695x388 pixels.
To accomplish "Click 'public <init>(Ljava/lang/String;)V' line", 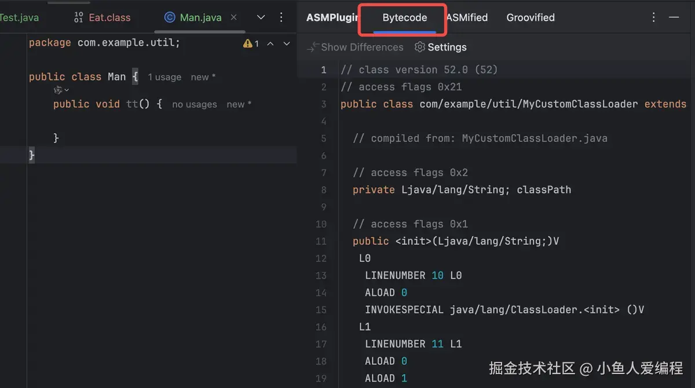I will pos(456,241).
